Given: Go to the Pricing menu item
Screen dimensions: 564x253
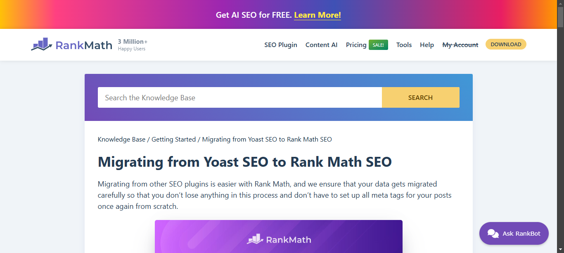Looking at the screenshot, I should coord(356,45).
